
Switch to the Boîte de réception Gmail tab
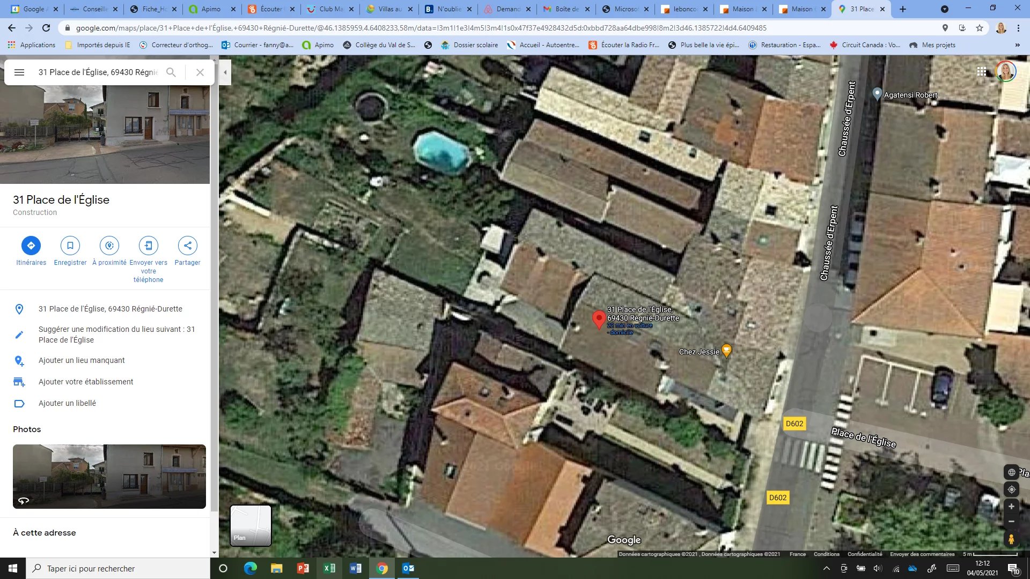[x=566, y=9]
